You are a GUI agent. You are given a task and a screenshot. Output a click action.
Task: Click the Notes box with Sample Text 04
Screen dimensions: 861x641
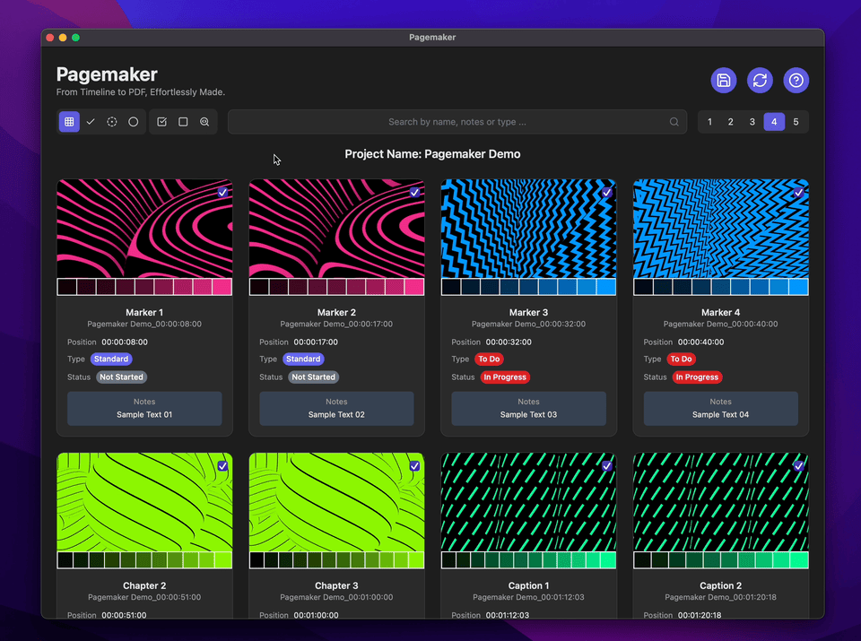pyautogui.click(x=720, y=408)
